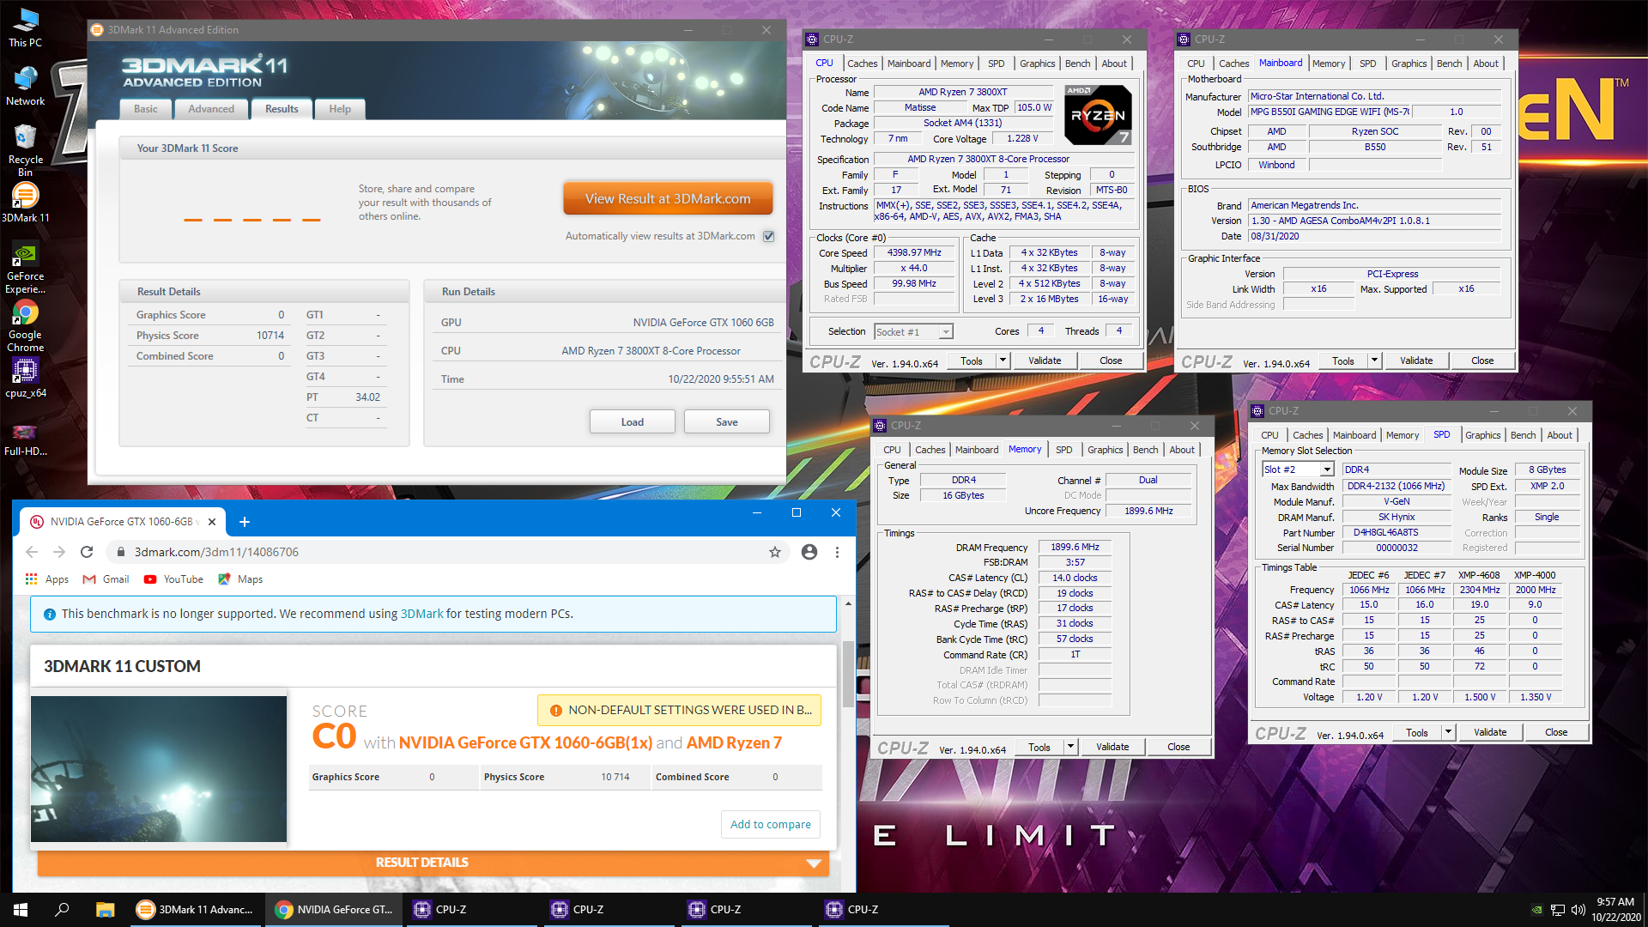
Task: Switch to NVIDIA GeForce Chrome taskbar item
Action: tap(335, 910)
